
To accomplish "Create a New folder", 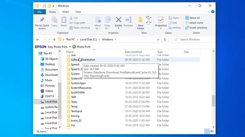I will tap(140, 23).
